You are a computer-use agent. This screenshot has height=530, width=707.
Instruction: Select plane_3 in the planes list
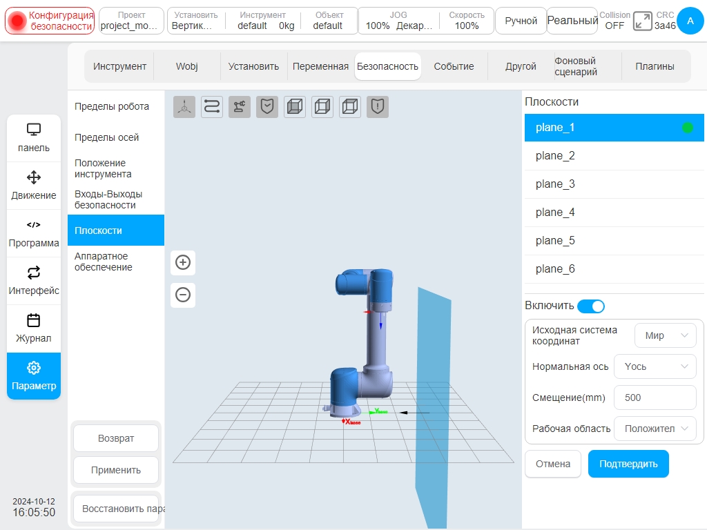[x=614, y=184]
